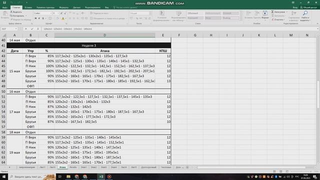The image size is (320, 180).
Task: Click the vertical scrollbar thumb
Action: (318, 94)
